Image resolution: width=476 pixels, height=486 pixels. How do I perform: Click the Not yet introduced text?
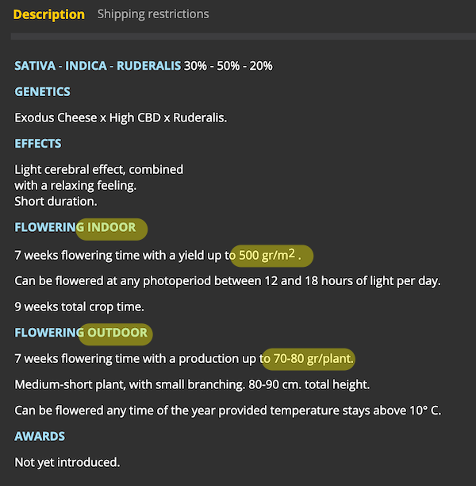pyautogui.click(x=67, y=462)
